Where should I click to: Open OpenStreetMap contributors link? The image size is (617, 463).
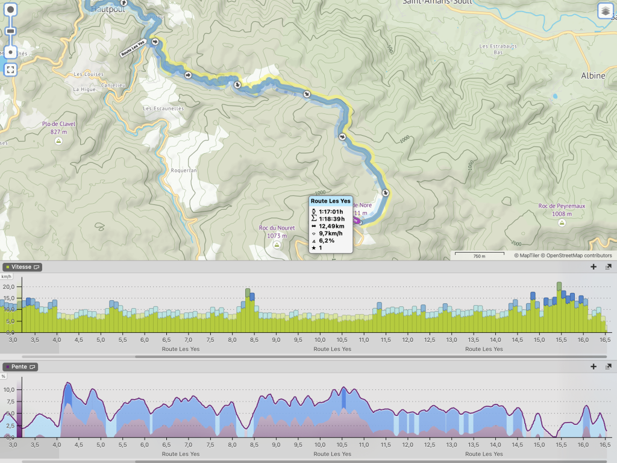point(580,256)
